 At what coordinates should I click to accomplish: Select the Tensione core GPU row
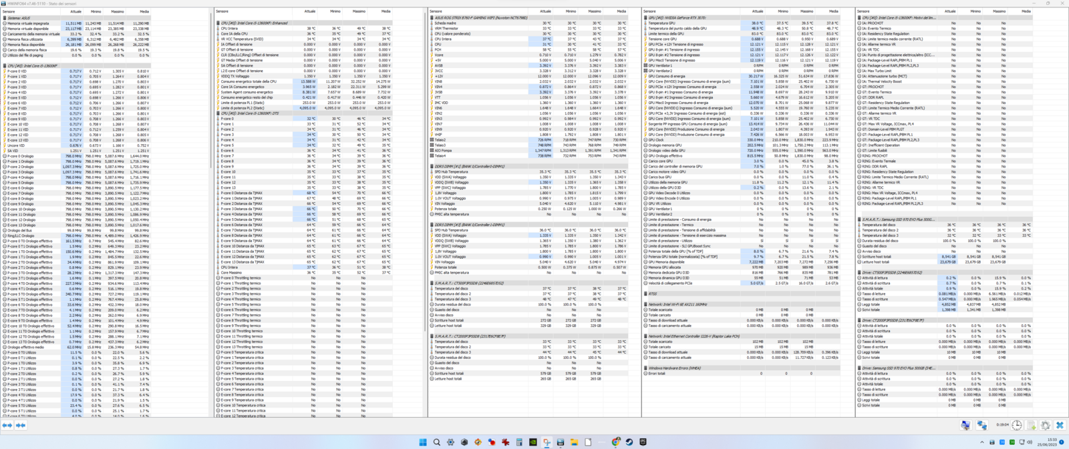coord(742,39)
